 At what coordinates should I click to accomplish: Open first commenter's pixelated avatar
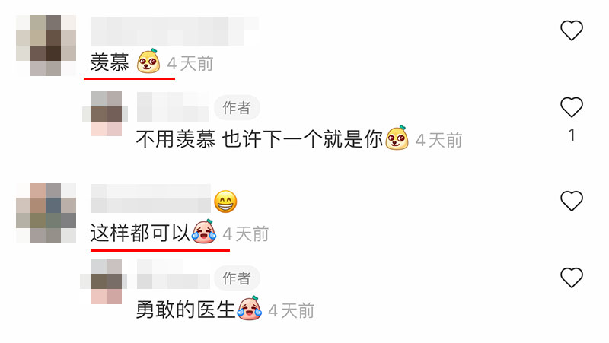point(46,46)
